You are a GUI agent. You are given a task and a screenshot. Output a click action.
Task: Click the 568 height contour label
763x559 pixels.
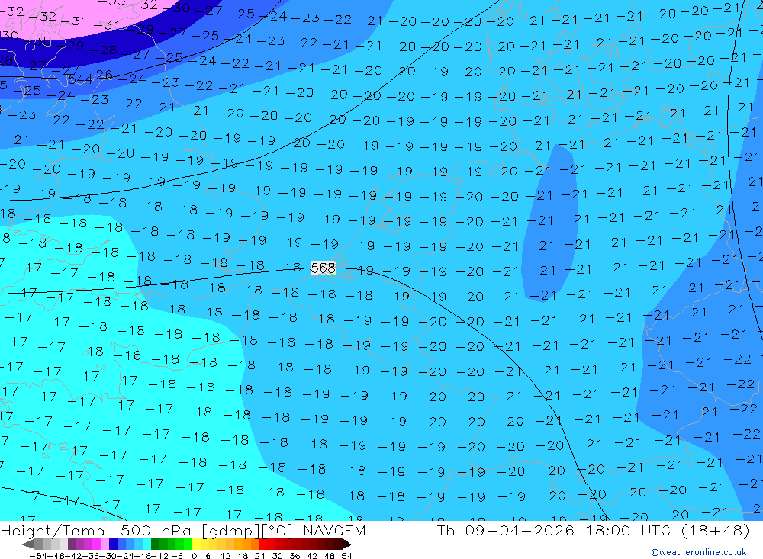[x=323, y=268]
